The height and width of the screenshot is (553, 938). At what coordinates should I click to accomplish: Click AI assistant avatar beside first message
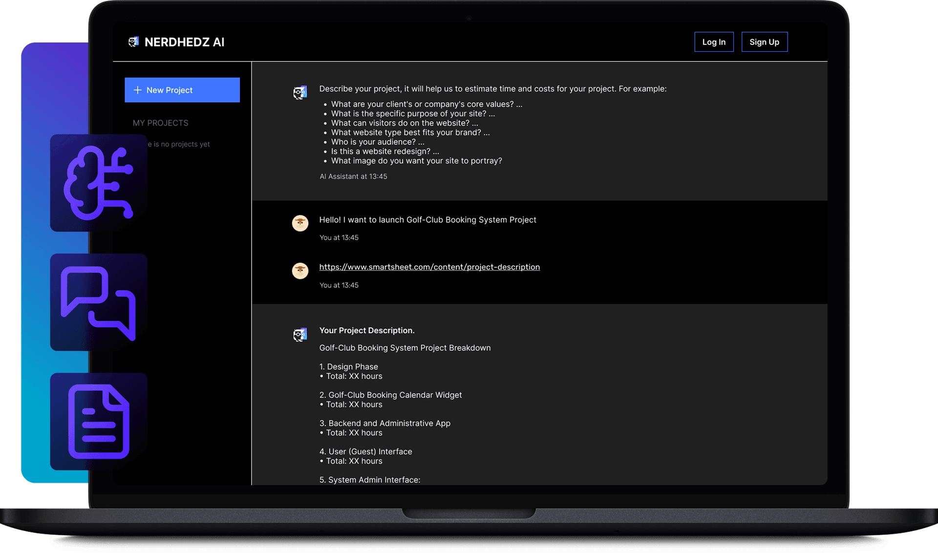tap(300, 92)
